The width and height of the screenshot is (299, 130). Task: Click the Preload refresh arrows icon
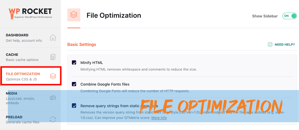point(53,119)
